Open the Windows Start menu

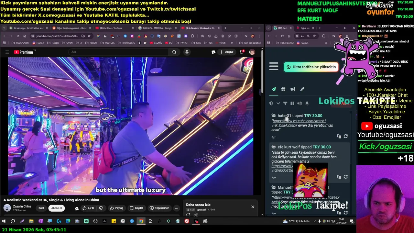tap(4, 221)
